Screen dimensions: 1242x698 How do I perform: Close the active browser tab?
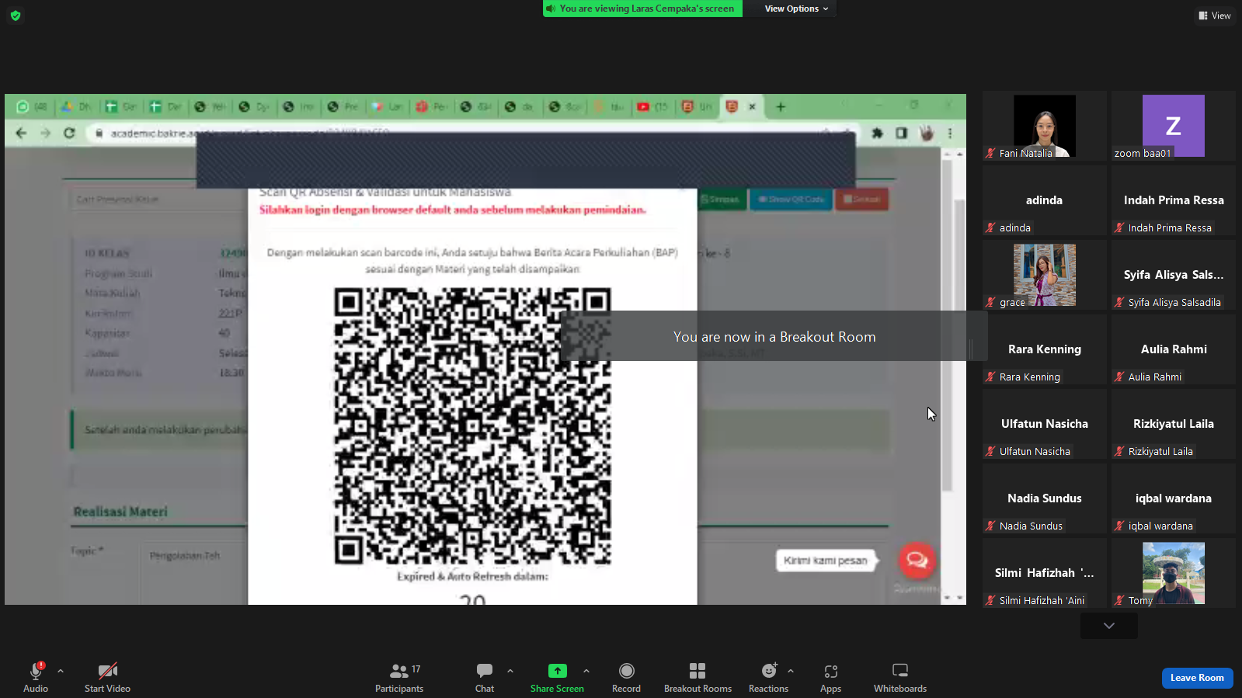[752, 106]
